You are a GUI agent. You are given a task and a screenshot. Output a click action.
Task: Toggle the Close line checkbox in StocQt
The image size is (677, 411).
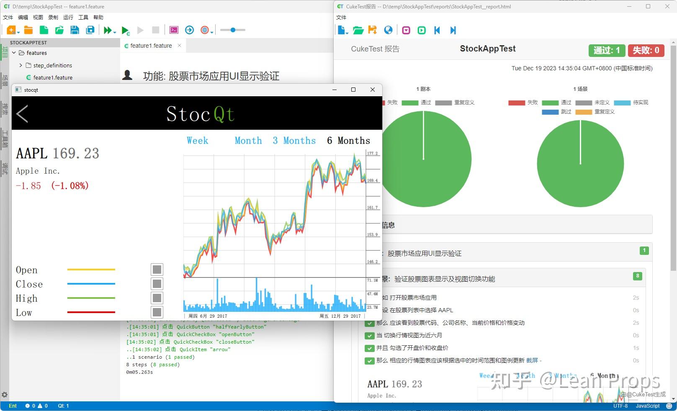[157, 284]
